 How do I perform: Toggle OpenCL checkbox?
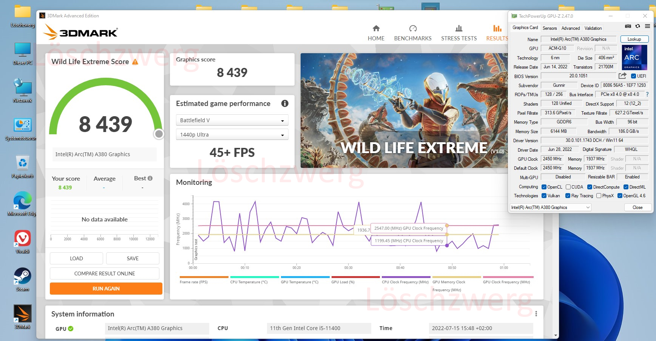(544, 187)
